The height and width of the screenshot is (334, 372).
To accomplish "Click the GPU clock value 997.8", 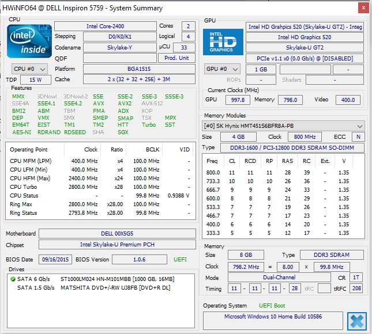I will point(238,100).
